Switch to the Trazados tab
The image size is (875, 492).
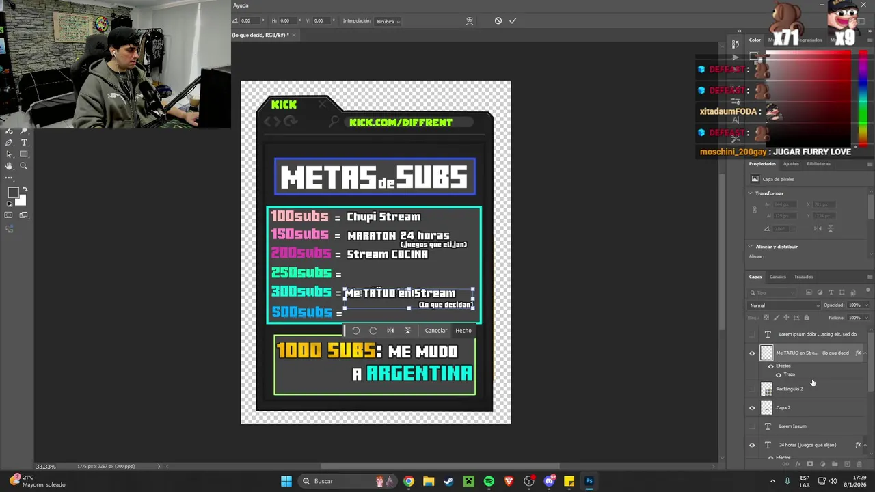click(x=804, y=277)
